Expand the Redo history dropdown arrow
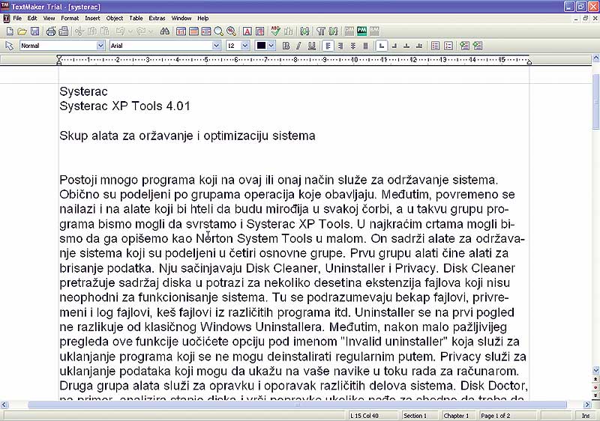 pos(151,31)
